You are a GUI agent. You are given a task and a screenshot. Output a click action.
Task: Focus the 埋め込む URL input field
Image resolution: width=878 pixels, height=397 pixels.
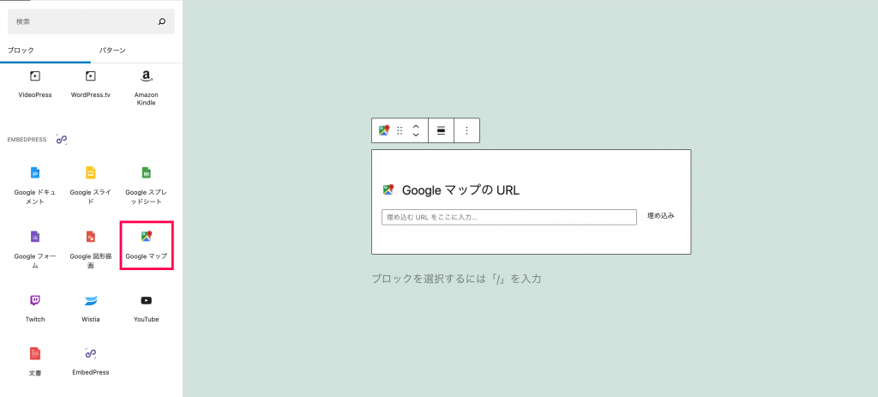[x=509, y=217]
